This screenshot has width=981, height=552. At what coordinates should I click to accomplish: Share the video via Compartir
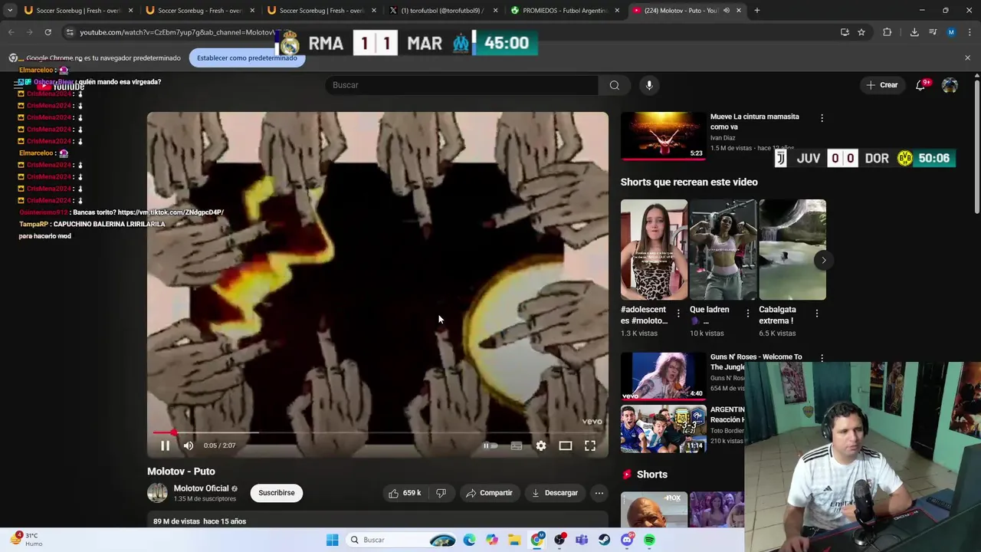[x=489, y=493]
